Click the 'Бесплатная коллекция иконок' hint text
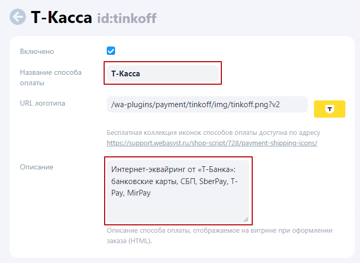The image size is (360, 263). click(x=213, y=133)
